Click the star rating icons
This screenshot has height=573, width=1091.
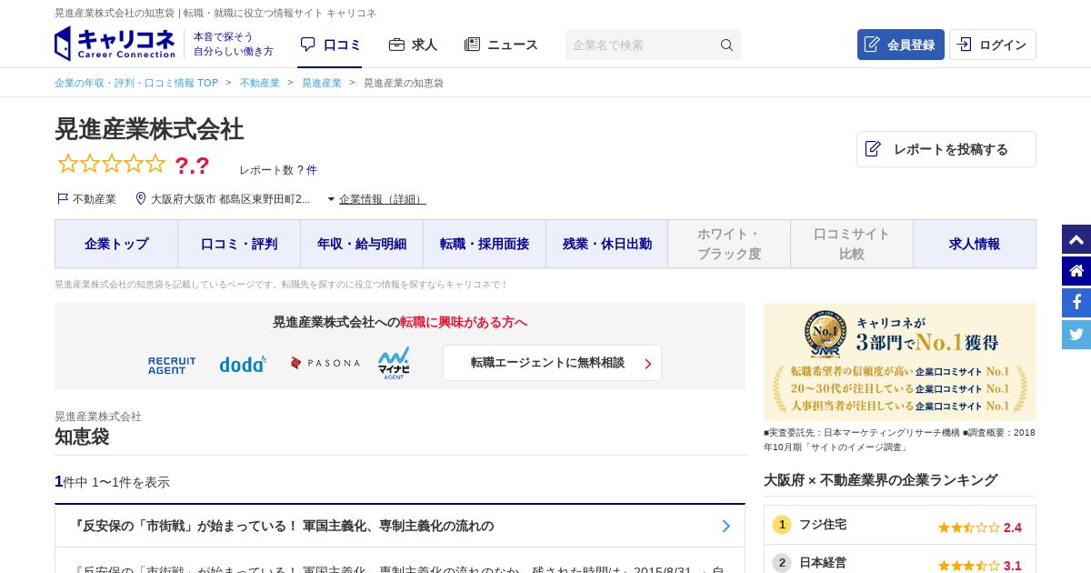(x=112, y=164)
